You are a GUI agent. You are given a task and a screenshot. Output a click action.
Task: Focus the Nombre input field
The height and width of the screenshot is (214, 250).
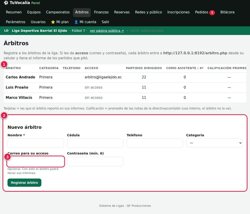click(x=36, y=143)
